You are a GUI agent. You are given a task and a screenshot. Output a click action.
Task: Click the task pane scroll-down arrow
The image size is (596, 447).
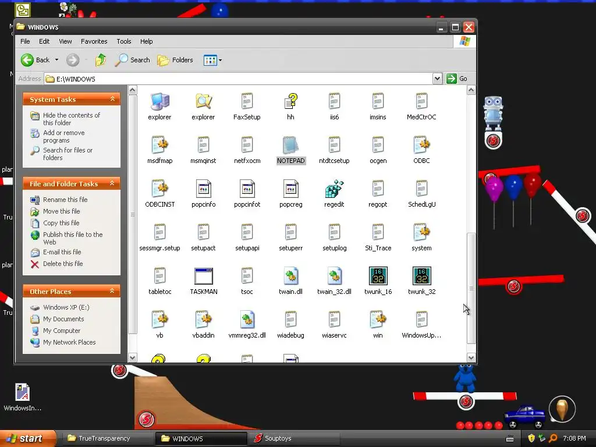tap(132, 358)
